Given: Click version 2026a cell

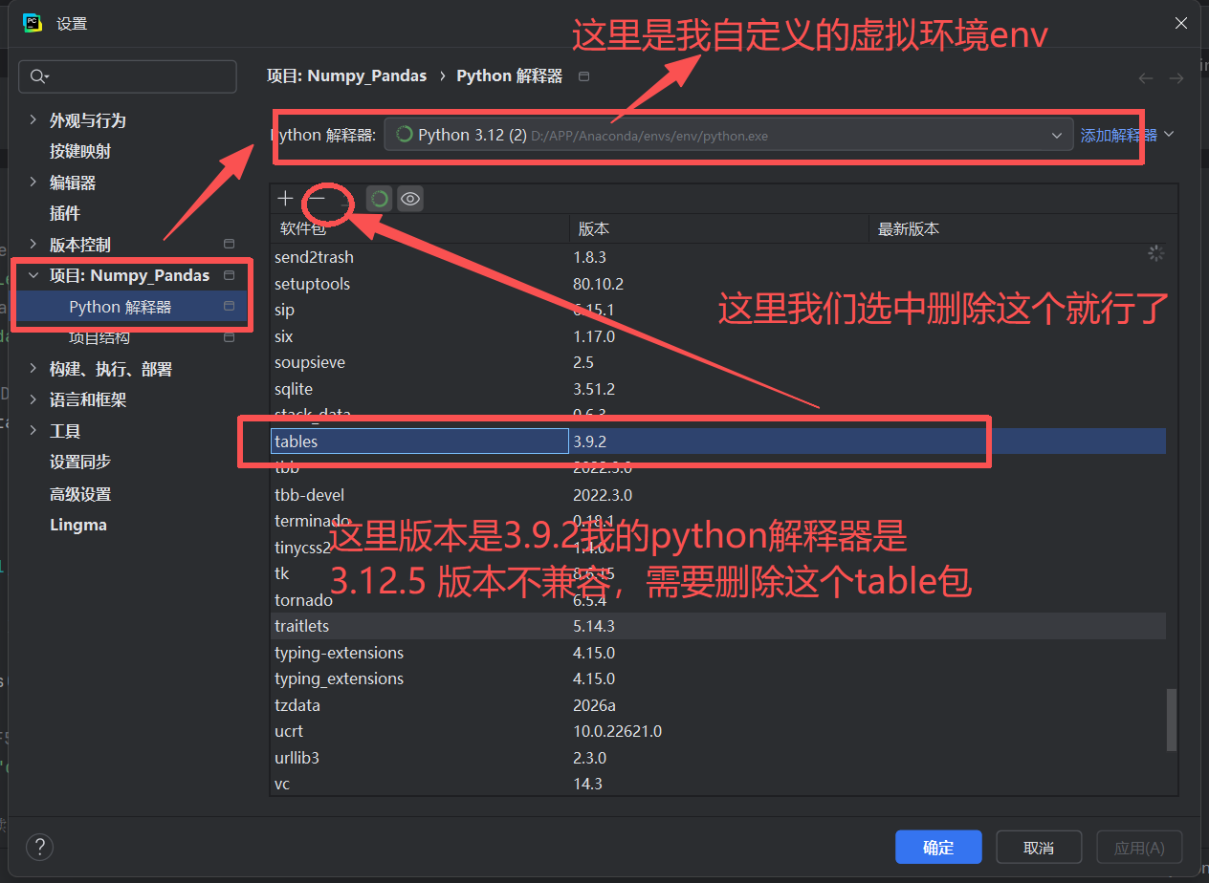Looking at the screenshot, I should 594,705.
